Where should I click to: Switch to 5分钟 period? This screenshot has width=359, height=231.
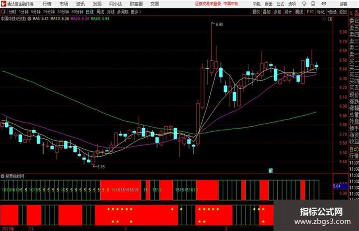pyautogui.click(x=35, y=12)
